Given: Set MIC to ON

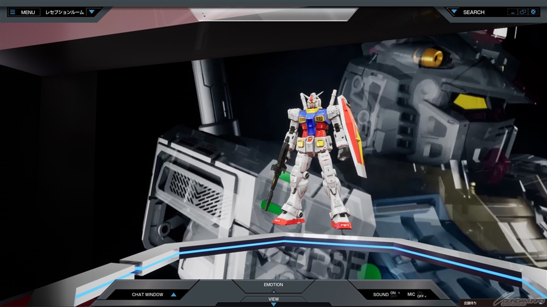Looking at the screenshot, I should [419, 292].
